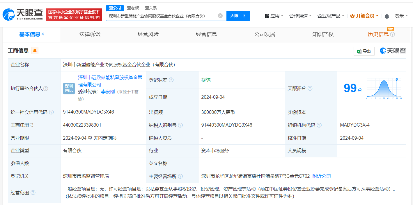Click the 天眼查 logo beside the export button

coord(392,51)
